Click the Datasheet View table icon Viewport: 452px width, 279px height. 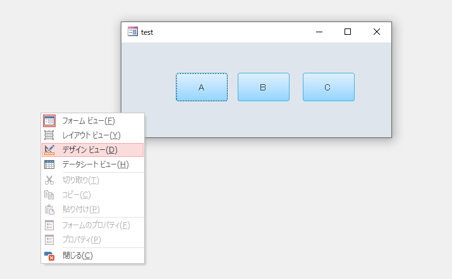click(x=49, y=164)
